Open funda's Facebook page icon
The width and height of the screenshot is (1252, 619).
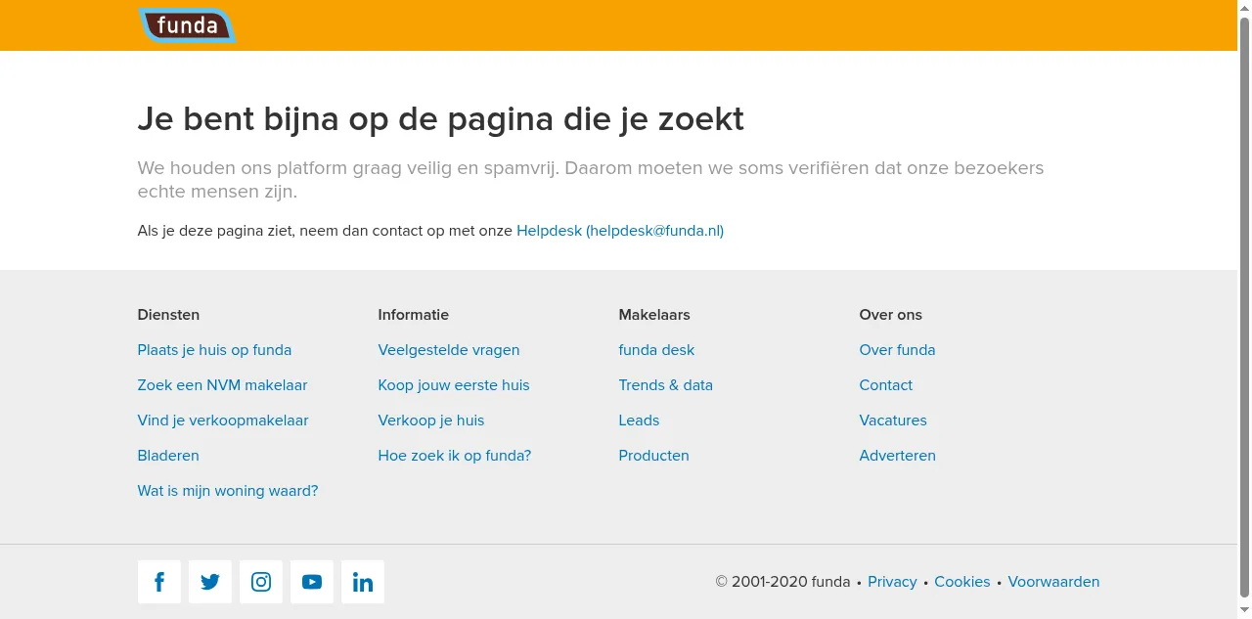159,582
